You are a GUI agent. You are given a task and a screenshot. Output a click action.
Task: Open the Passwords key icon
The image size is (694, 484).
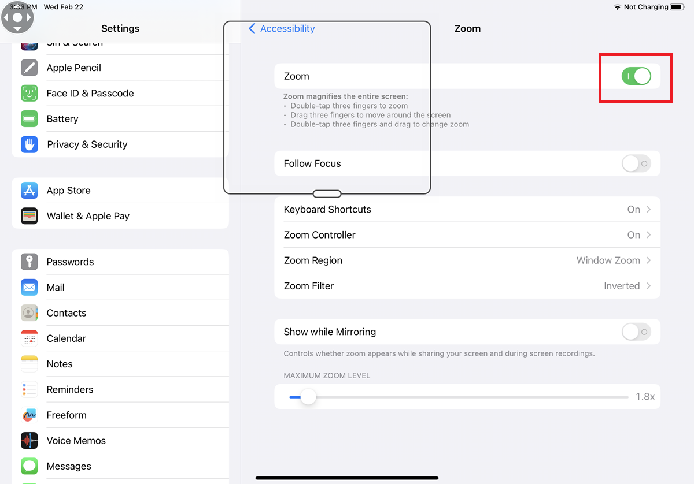click(x=29, y=262)
